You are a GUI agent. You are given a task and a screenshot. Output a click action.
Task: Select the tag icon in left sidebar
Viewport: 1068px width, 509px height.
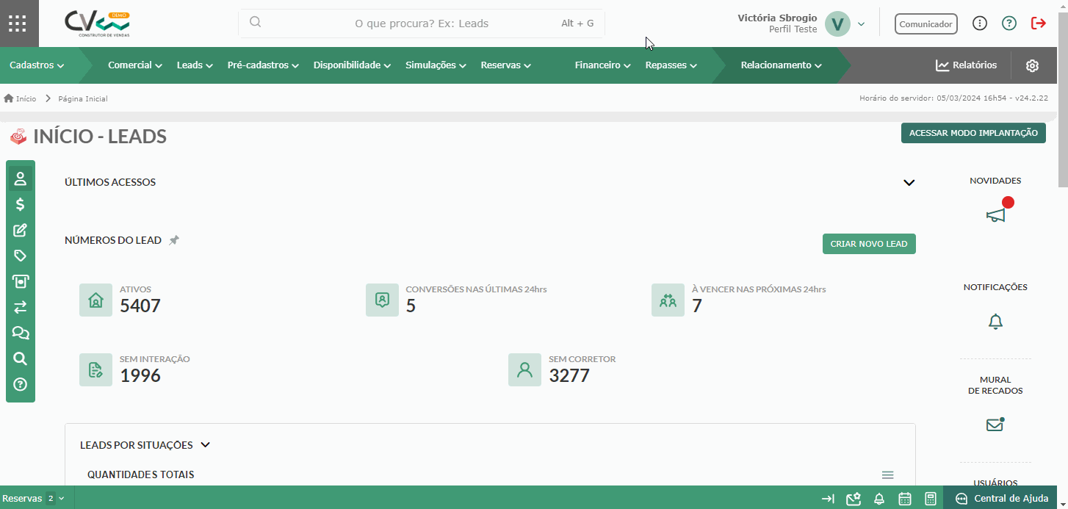(x=21, y=256)
